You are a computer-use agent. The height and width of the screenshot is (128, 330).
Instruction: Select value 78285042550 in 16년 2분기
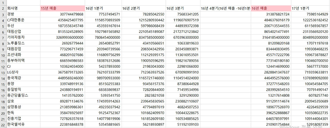(x=144, y=14)
